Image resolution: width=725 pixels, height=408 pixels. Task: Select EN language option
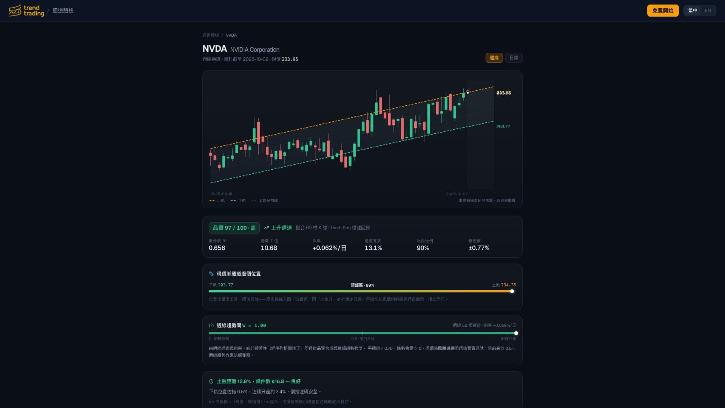708,11
